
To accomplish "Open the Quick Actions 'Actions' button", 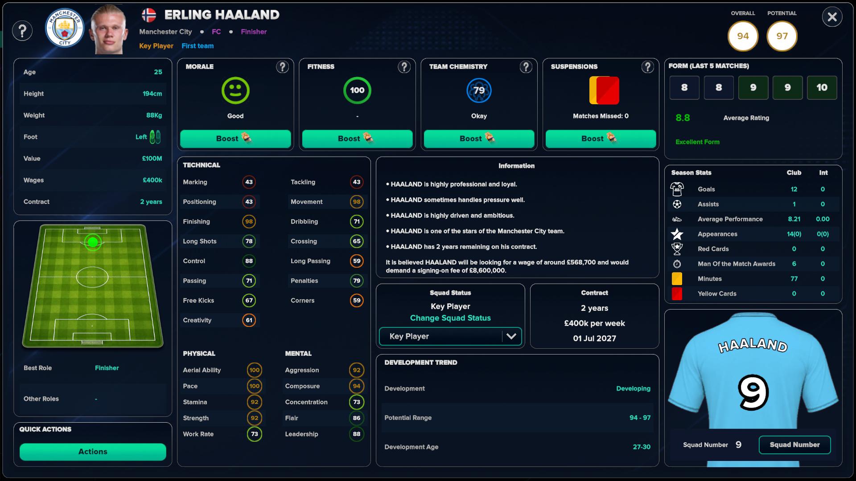I will click(93, 452).
